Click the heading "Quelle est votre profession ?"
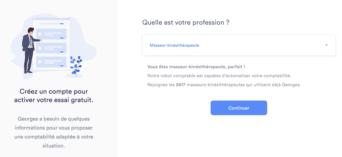Screen dimensions: 342x157 pyautogui.click(x=186, y=22)
